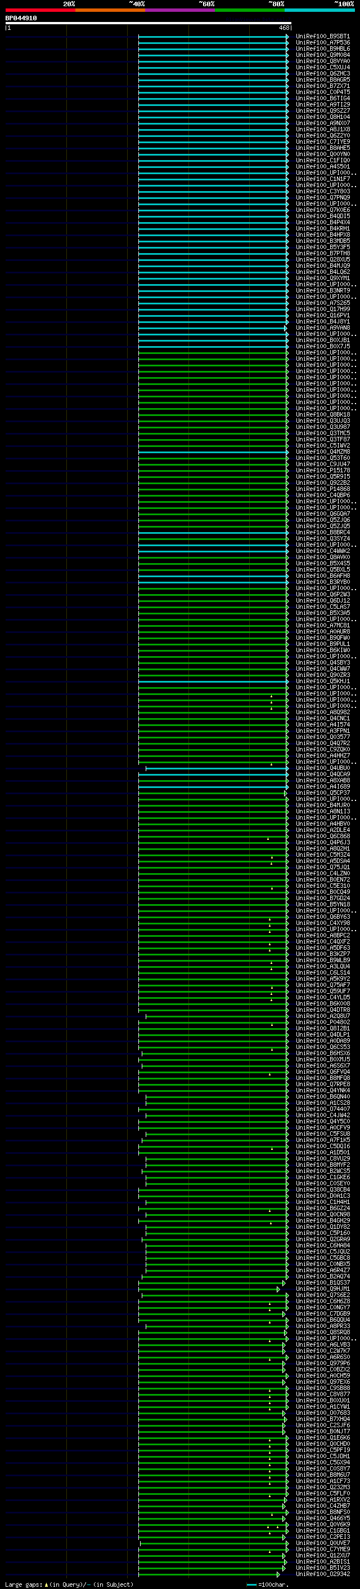Select the UniRef100_Q979P6 label
This screenshot has width=360, height=1589.
[322, 1362]
